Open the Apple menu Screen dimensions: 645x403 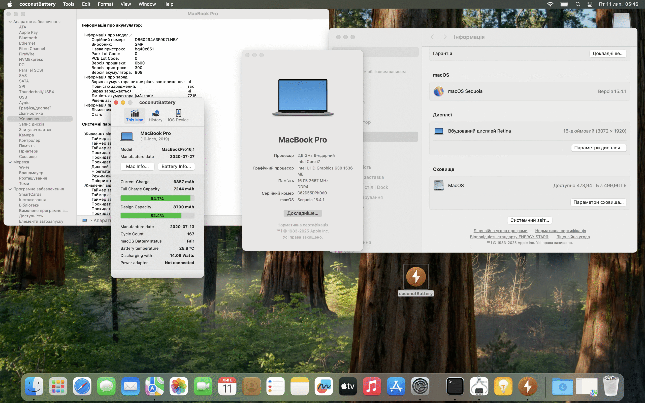click(10, 4)
